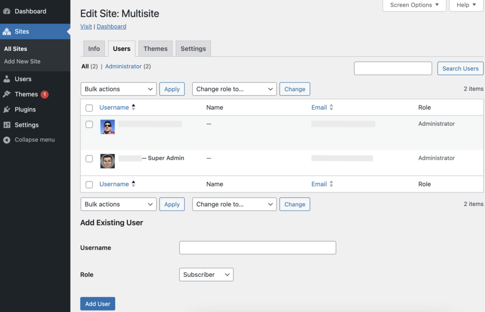Click the Themes brush icon

pos(7,94)
